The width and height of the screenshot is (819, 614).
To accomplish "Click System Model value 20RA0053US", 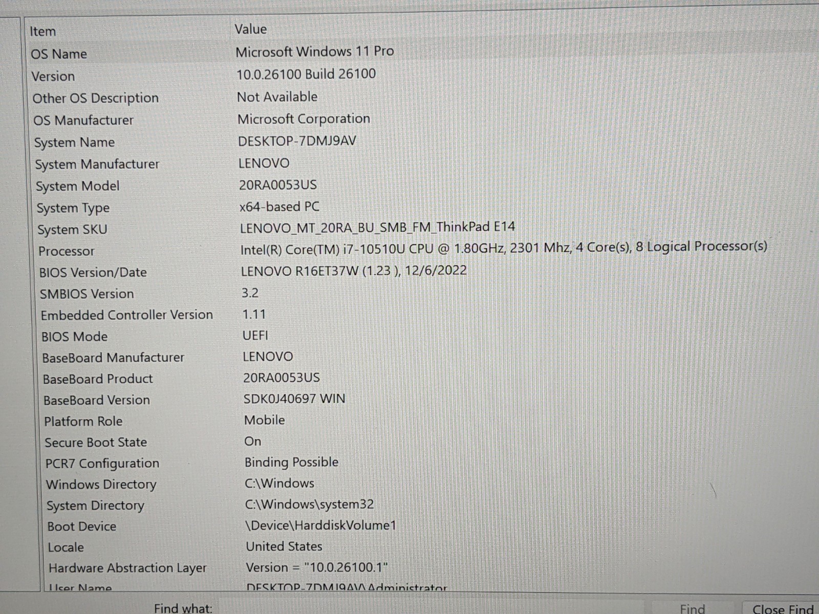I will pyautogui.click(x=278, y=185).
